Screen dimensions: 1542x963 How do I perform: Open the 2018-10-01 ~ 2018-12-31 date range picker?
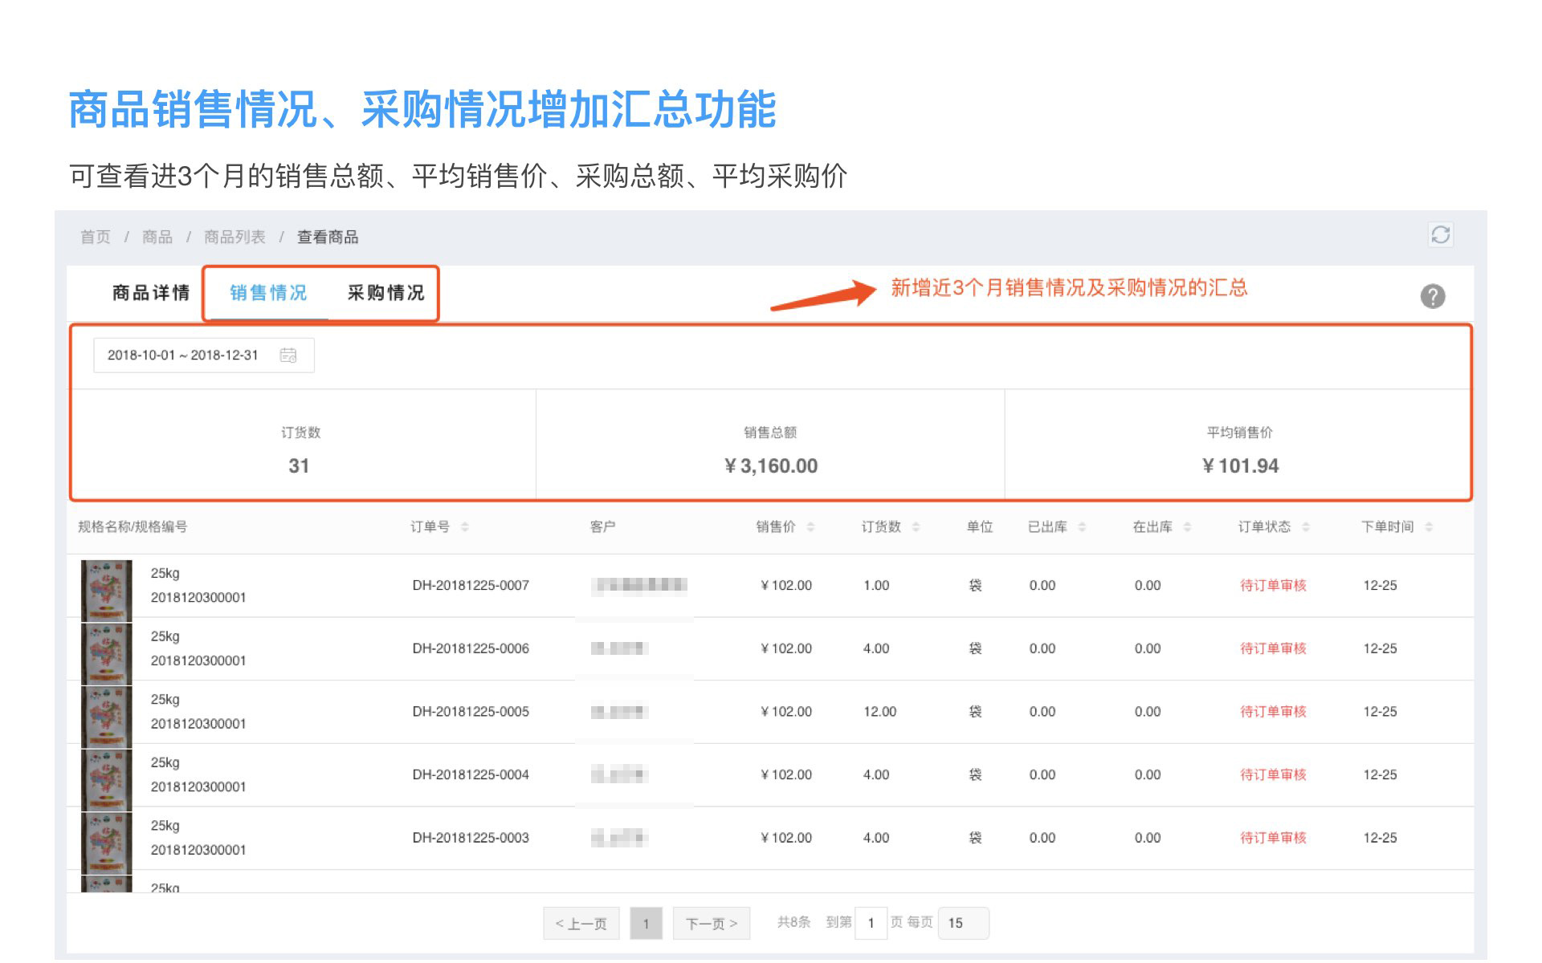tap(184, 356)
